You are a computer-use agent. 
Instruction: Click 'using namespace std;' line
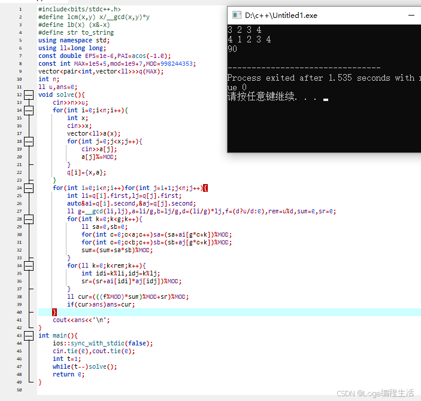pos(74,41)
